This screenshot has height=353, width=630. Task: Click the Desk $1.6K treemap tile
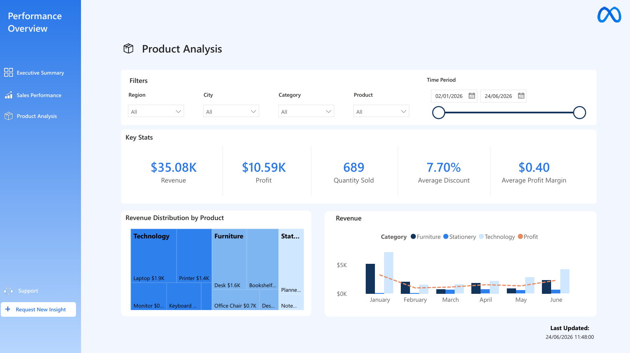tap(229, 259)
